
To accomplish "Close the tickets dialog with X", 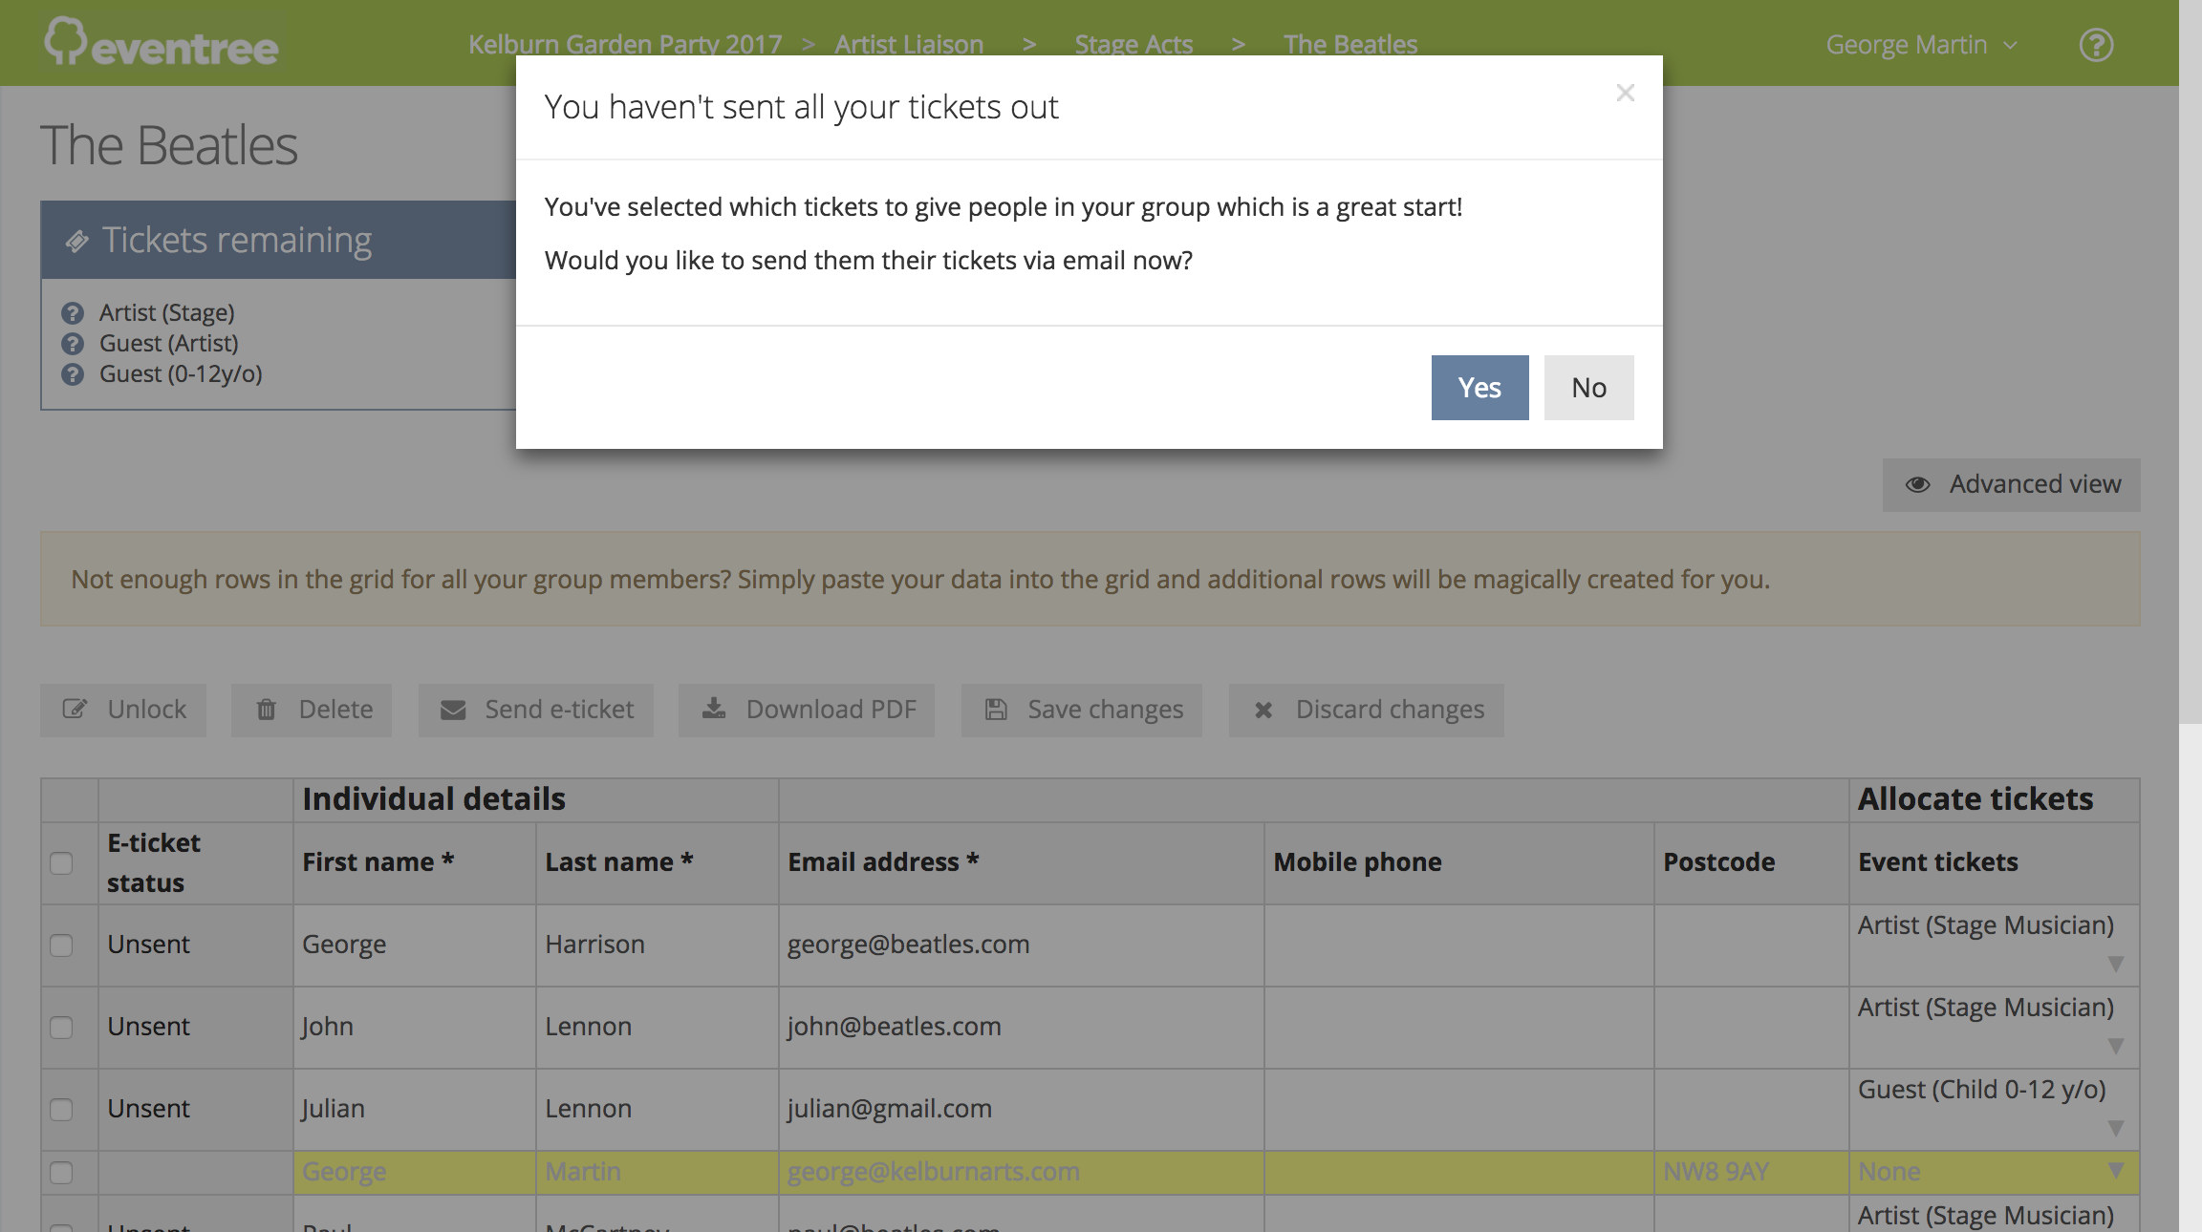I will [x=1625, y=93].
